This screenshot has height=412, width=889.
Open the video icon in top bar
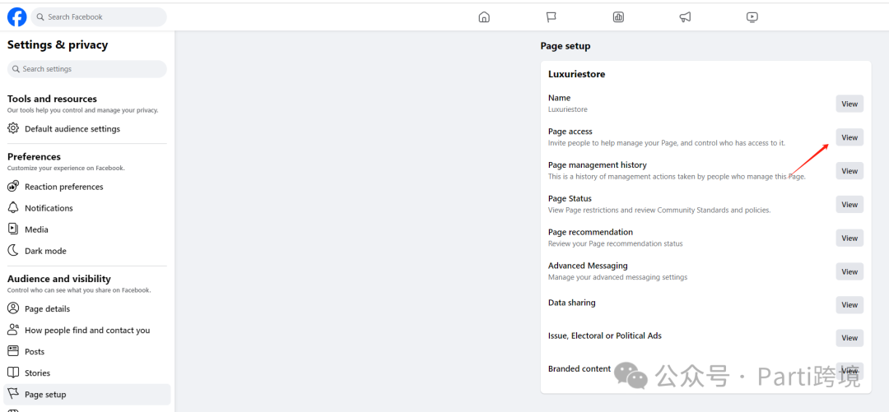point(752,17)
